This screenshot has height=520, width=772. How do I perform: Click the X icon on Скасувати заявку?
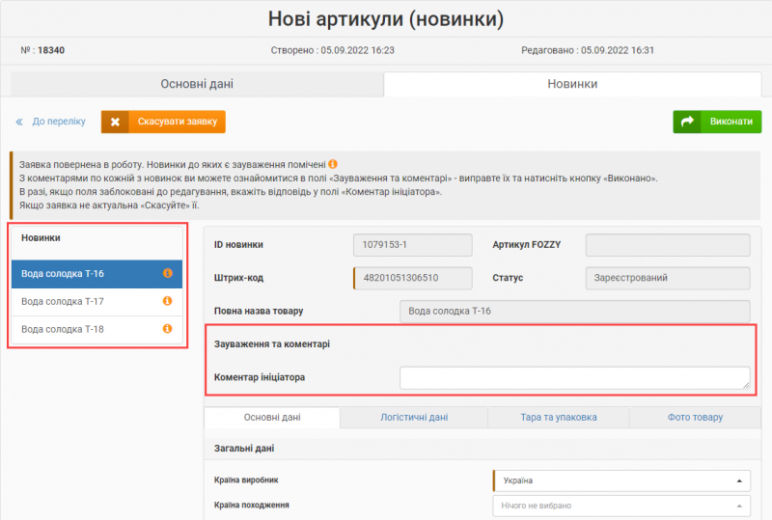115,122
